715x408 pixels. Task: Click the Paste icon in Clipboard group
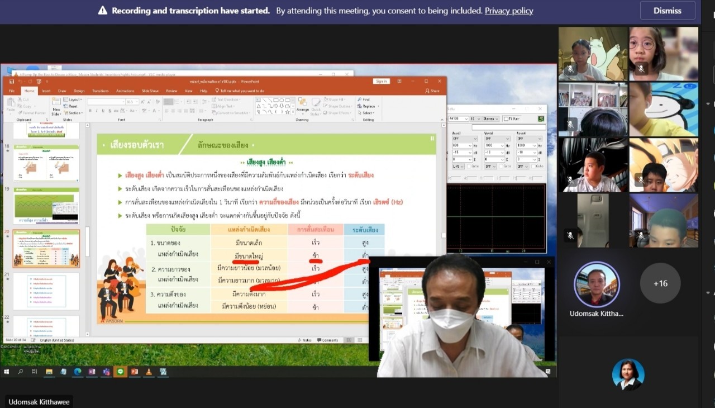11,106
